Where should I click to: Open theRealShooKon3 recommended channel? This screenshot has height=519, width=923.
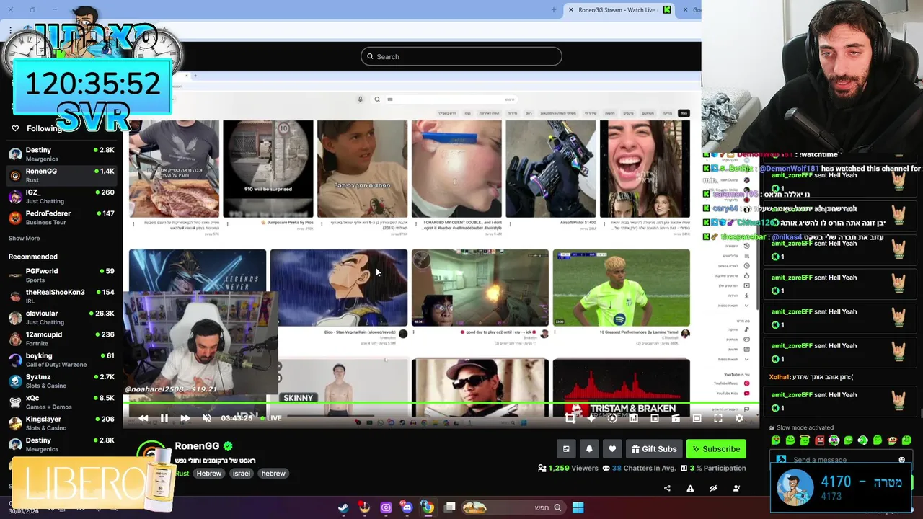pyautogui.click(x=61, y=296)
